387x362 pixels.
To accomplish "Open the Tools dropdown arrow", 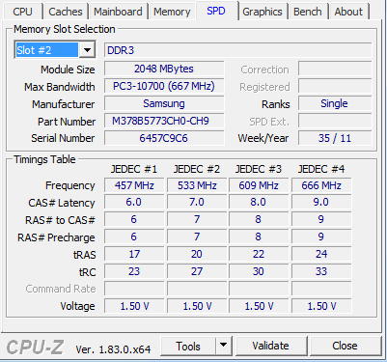I will [224, 347].
